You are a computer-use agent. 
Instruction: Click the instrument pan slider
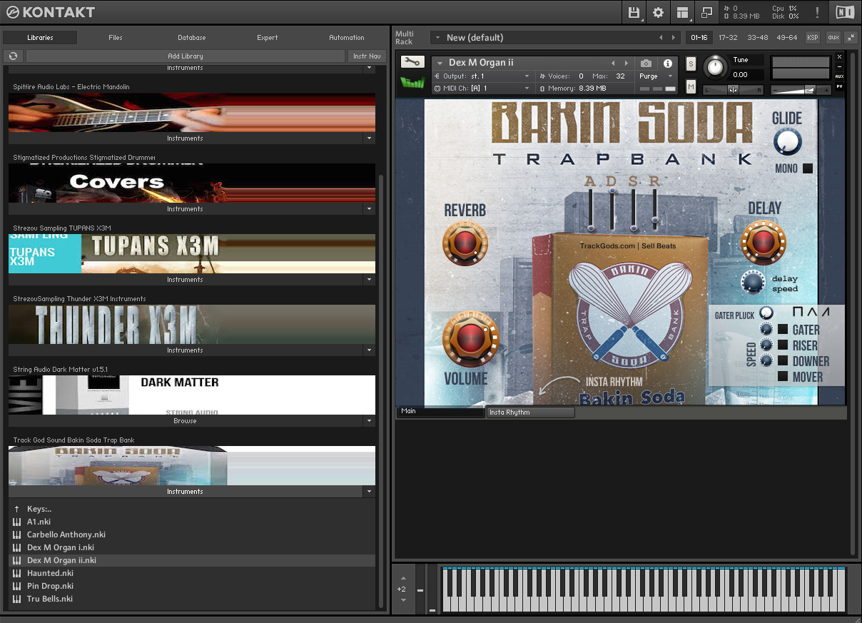pyautogui.click(x=733, y=89)
